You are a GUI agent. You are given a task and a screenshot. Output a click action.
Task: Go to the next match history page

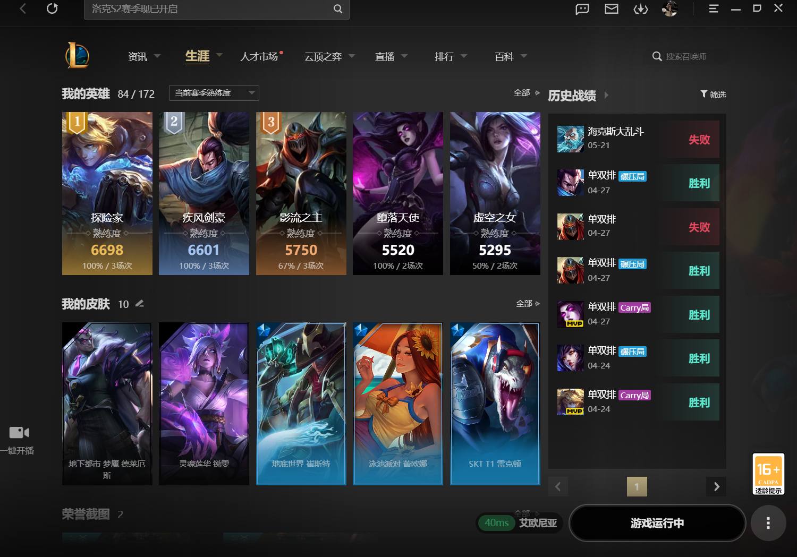point(716,486)
